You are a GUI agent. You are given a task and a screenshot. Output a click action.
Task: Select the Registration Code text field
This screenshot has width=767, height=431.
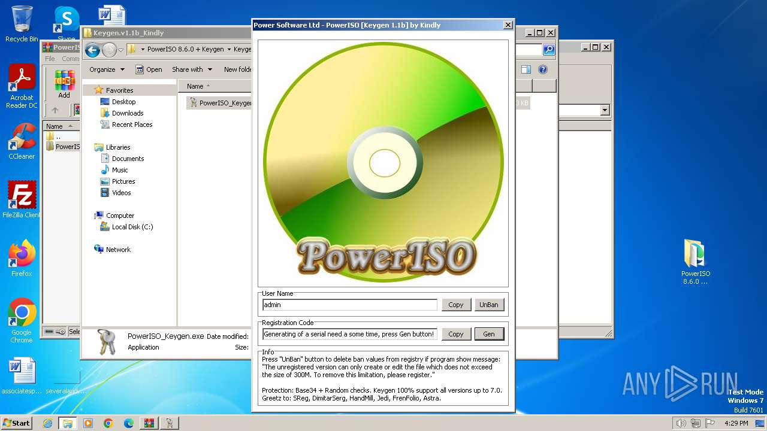pos(350,334)
